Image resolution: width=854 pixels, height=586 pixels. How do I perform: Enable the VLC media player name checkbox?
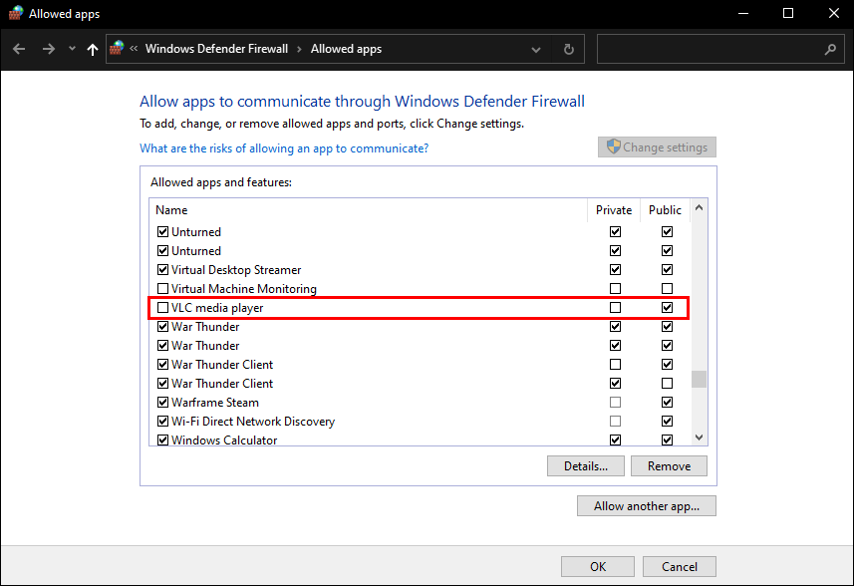163,308
